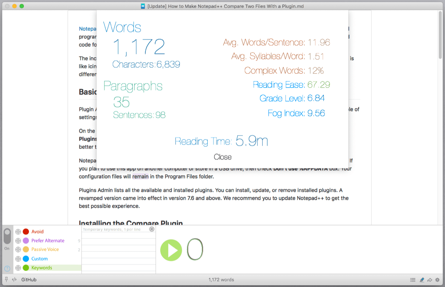Open the settings gear icon
The height and width of the screenshot is (287, 445).
coord(438,280)
